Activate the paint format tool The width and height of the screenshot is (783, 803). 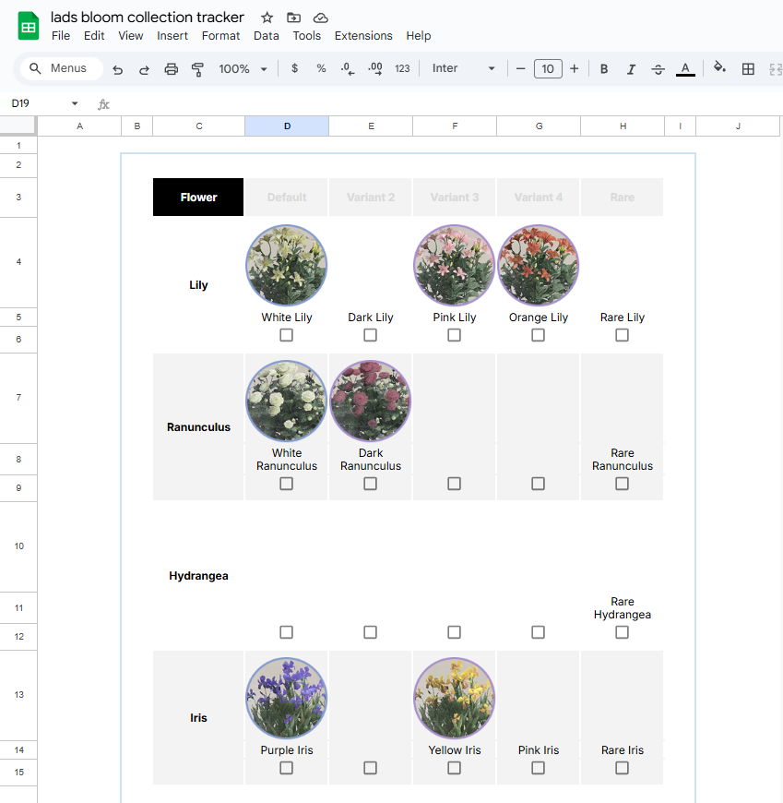point(197,68)
